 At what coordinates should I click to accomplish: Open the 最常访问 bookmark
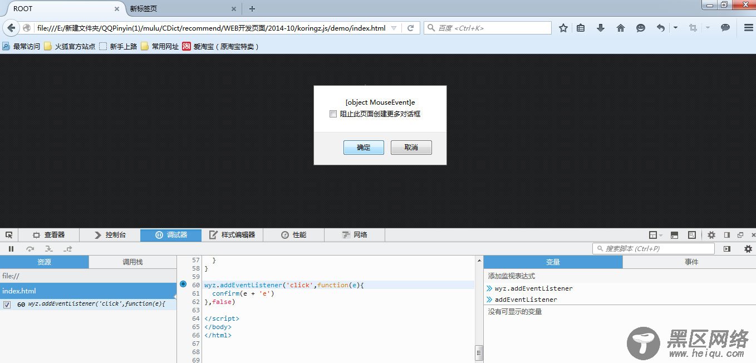pos(21,47)
